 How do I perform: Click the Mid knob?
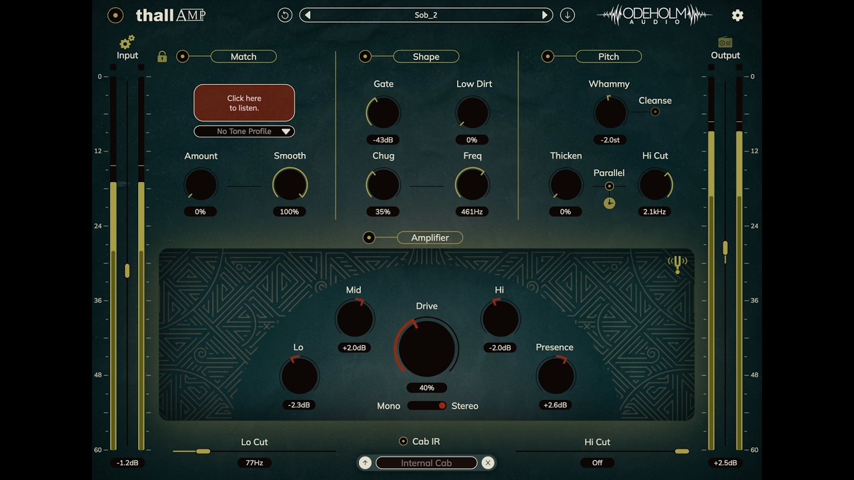(354, 318)
